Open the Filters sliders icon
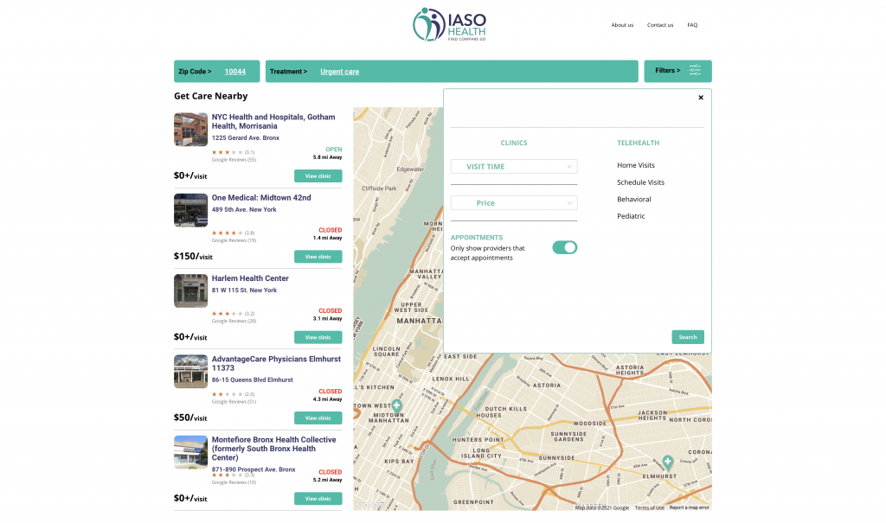This screenshot has width=886, height=523. [x=695, y=71]
